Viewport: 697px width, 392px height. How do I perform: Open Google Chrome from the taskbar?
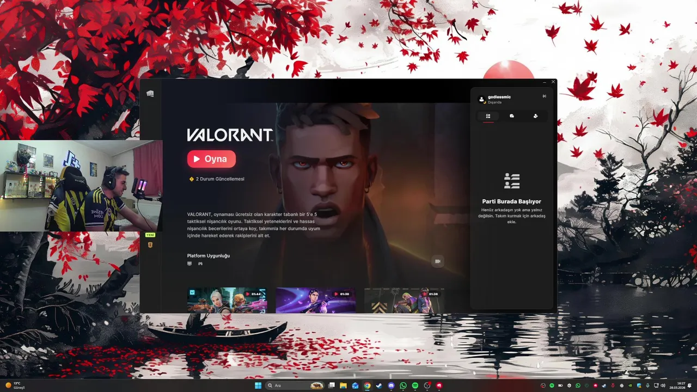[367, 385]
